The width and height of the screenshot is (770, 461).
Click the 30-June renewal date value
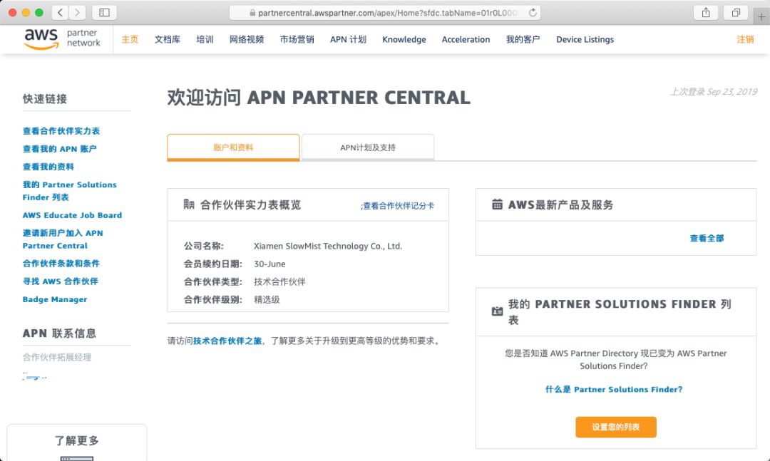tap(269, 264)
